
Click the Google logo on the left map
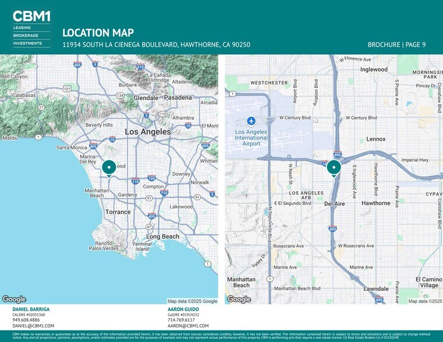pyautogui.click(x=14, y=299)
